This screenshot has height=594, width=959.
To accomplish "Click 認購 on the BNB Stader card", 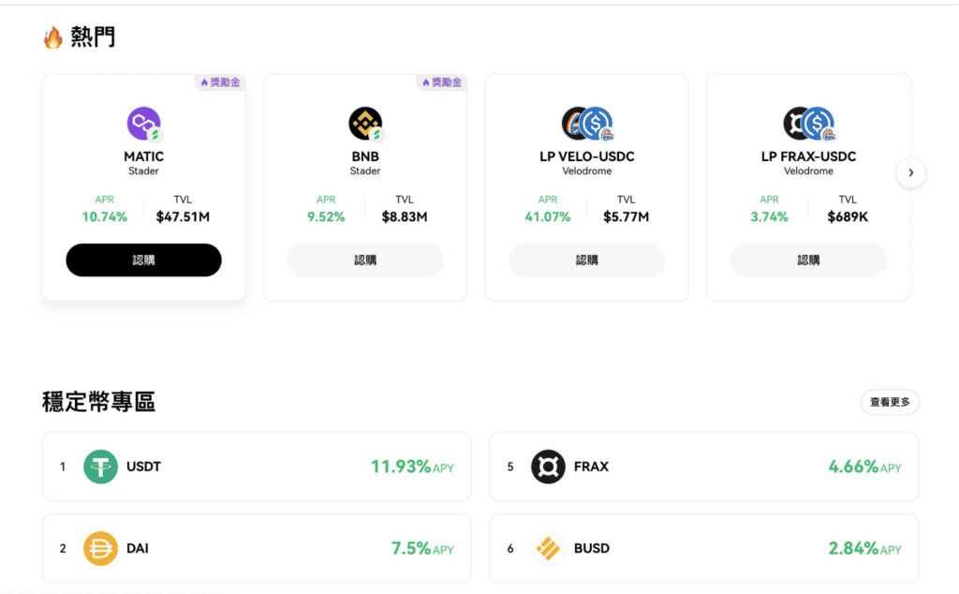I will tap(364, 260).
